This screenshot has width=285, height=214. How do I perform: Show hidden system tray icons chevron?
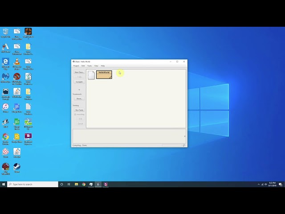pos(259,184)
